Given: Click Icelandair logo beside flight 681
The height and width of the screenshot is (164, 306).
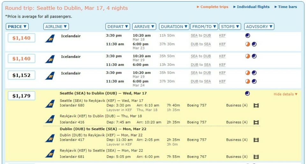Looking at the screenshot, I should point(50,153).
